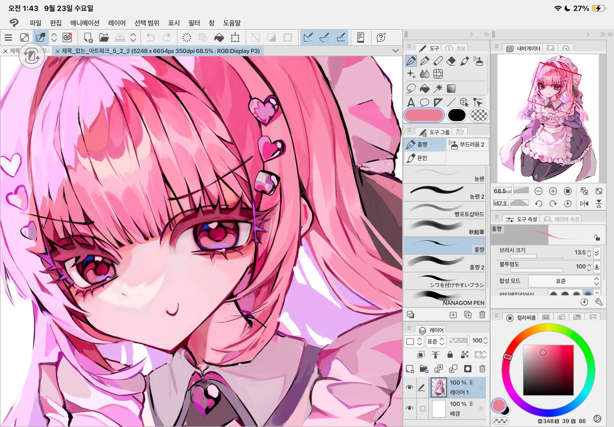Expand the canvas tab list chevron

pos(395,51)
